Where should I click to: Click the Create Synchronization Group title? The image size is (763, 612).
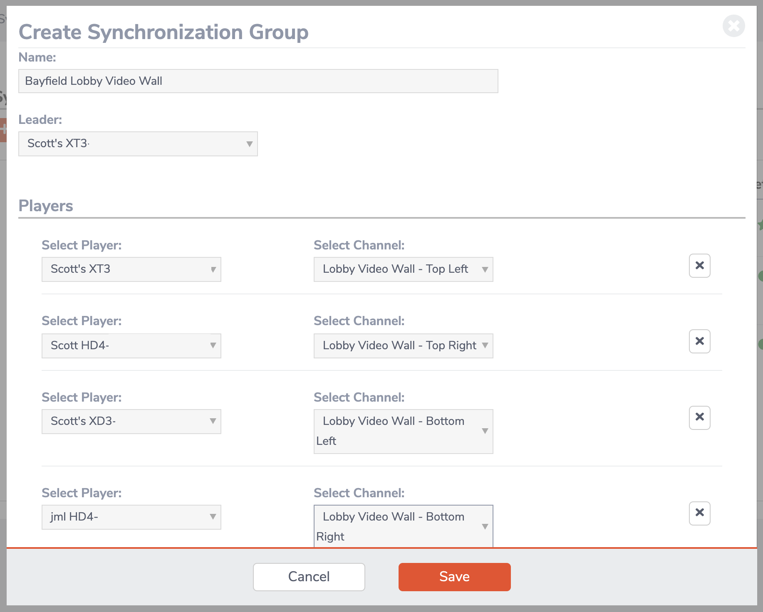pos(163,32)
